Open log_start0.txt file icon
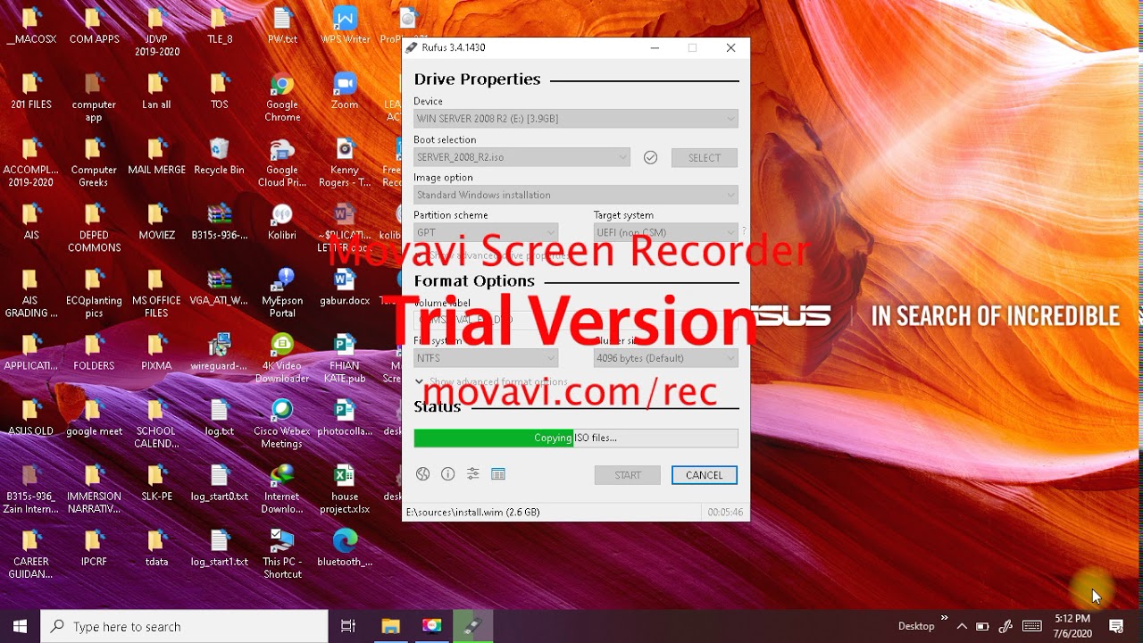1143x643 pixels. click(x=219, y=483)
